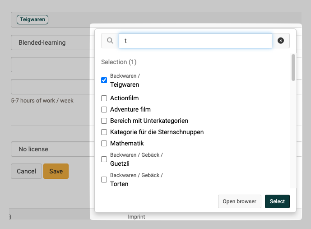Viewport: 311px width, 229px height.
Task: Click the Adventure film label text
Action: [x=130, y=110]
